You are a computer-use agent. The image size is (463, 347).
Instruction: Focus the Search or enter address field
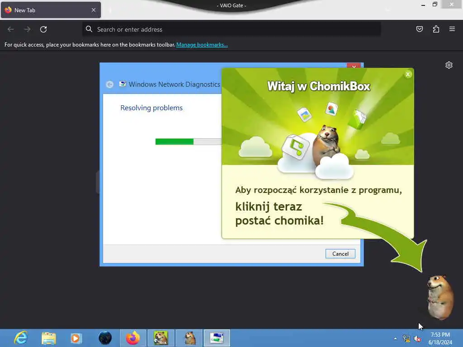231,29
